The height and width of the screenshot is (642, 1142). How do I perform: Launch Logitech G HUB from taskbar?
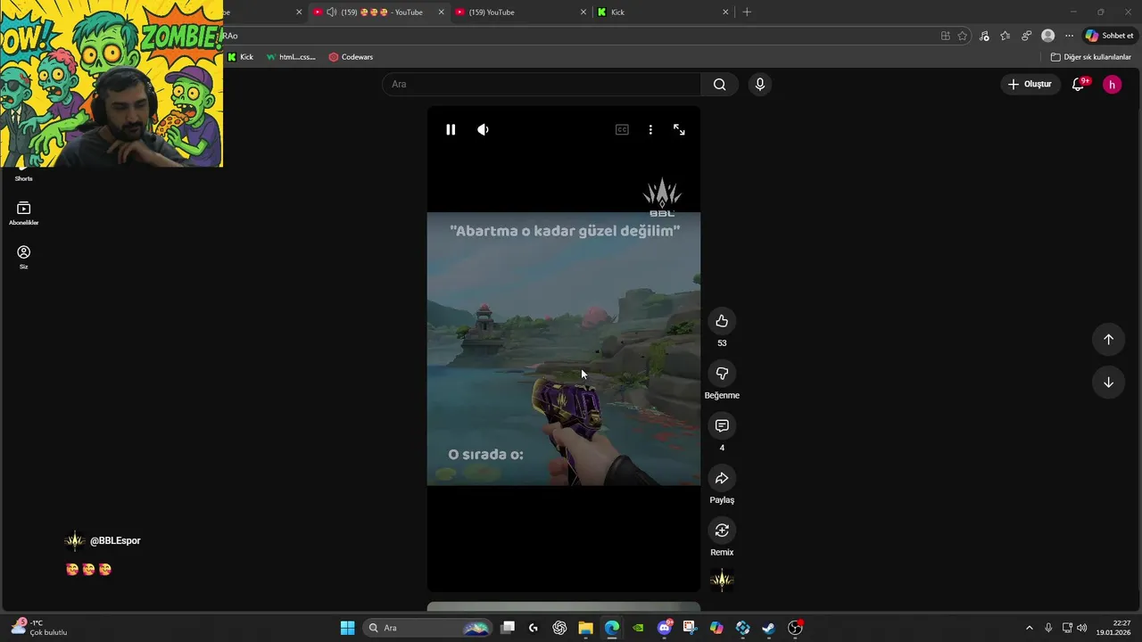(534, 628)
